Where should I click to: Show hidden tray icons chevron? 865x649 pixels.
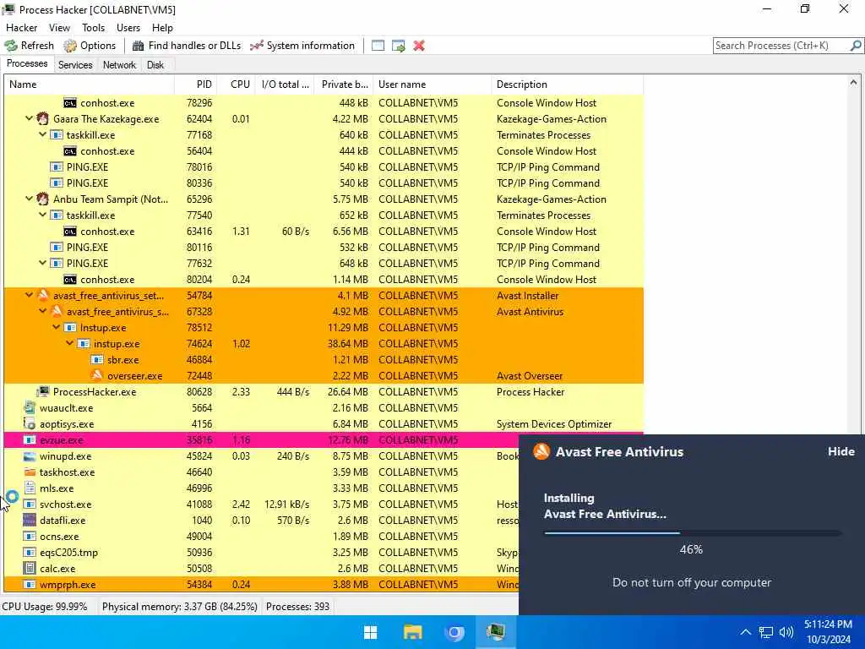tap(745, 632)
